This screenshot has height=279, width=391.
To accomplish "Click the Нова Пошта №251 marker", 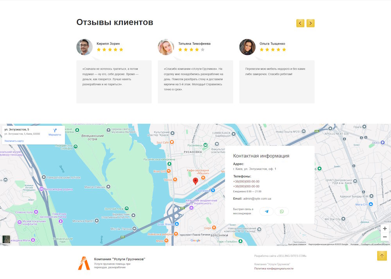I will pos(303,132).
